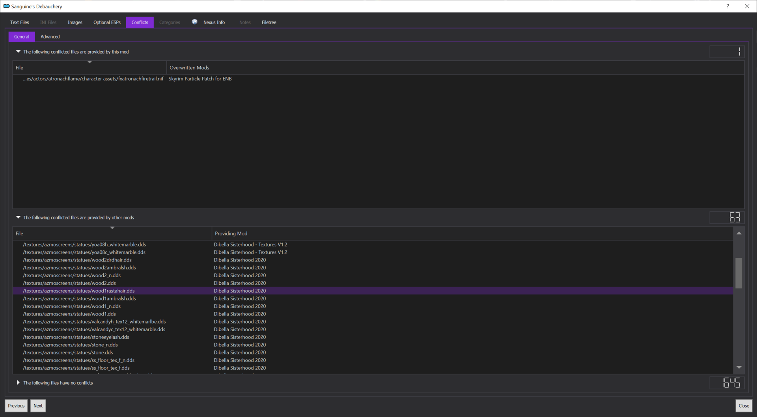Select yoa08c_whitemarble.dds file row
This screenshot has width=757, height=417.
pos(373,252)
